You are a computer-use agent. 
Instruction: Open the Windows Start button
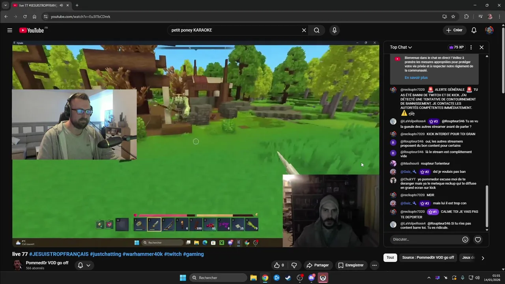(183, 278)
